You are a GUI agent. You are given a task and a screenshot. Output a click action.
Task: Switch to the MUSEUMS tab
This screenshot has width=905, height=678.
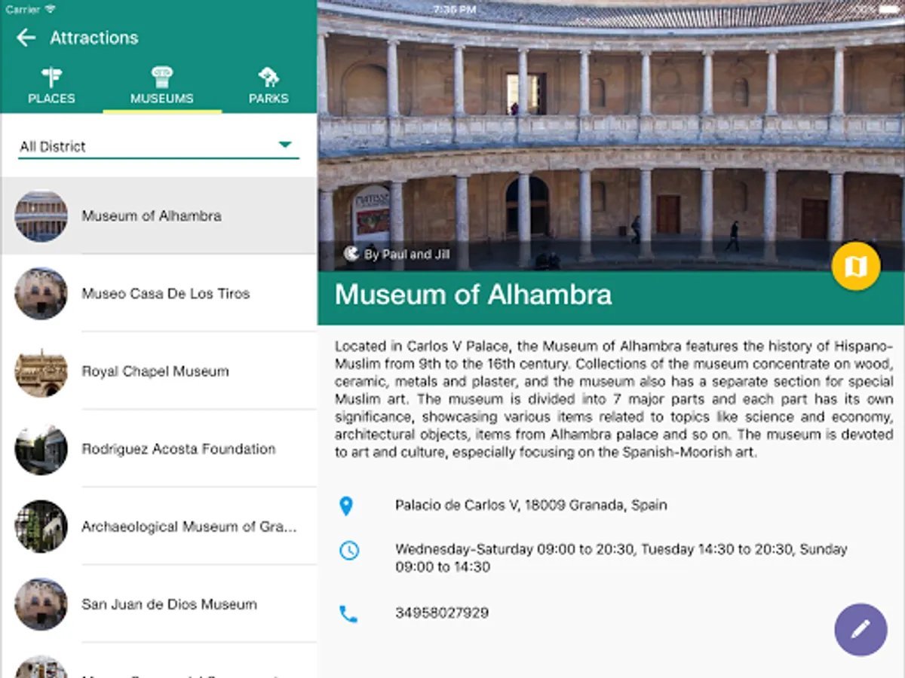pyautogui.click(x=162, y=86)
